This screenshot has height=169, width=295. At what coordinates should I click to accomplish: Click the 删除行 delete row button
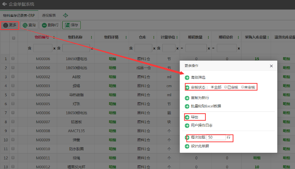click(x=50, y=25)
